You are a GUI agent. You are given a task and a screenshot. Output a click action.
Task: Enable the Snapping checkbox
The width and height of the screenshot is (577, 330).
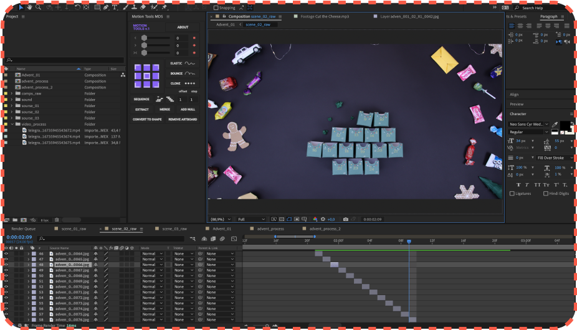[216, 7]
